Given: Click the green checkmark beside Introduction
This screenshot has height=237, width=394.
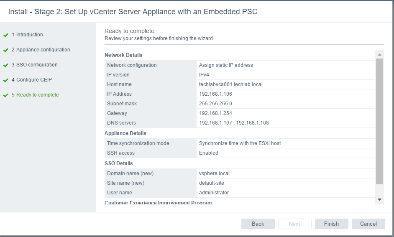Looking at the screenshot, I should pos(6,35).
